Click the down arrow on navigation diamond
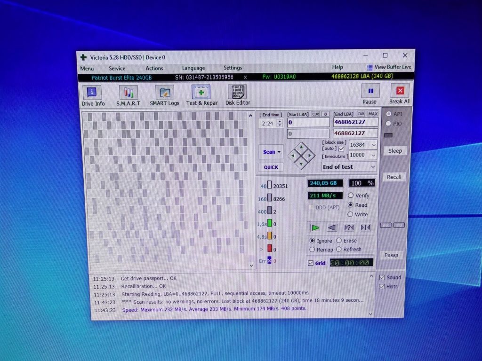The height and width of the screenshot is (361, 482). [301, 164]
